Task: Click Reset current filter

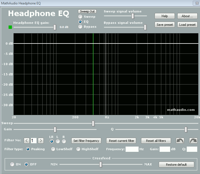Action: coord(121,141)
